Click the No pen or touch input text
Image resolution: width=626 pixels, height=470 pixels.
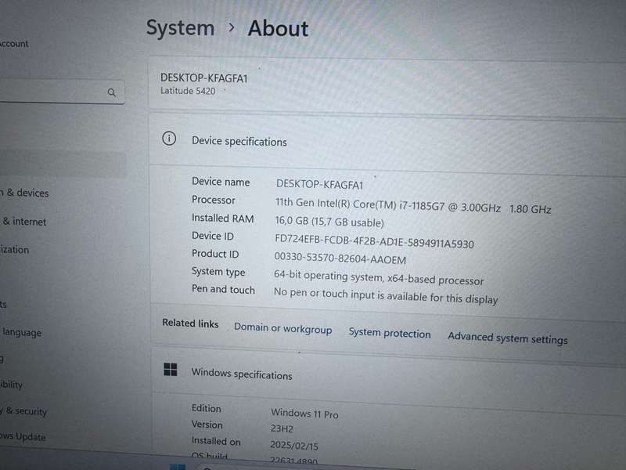(386, 296)
